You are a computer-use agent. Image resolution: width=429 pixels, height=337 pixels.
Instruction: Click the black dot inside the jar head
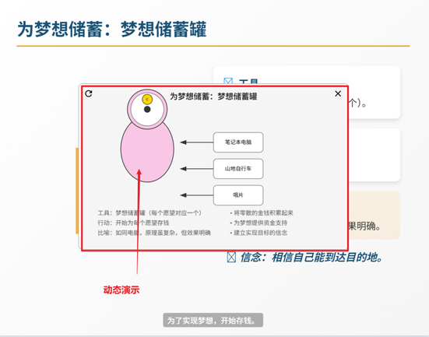(x=147, y=110)
